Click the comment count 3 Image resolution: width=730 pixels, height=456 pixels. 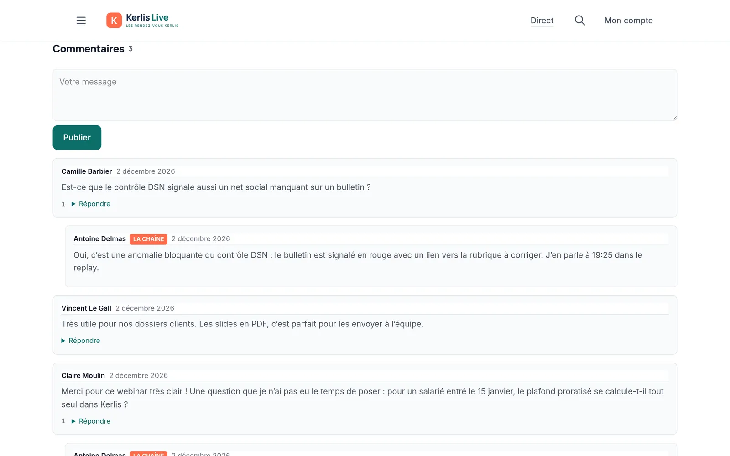pos(130,48)
